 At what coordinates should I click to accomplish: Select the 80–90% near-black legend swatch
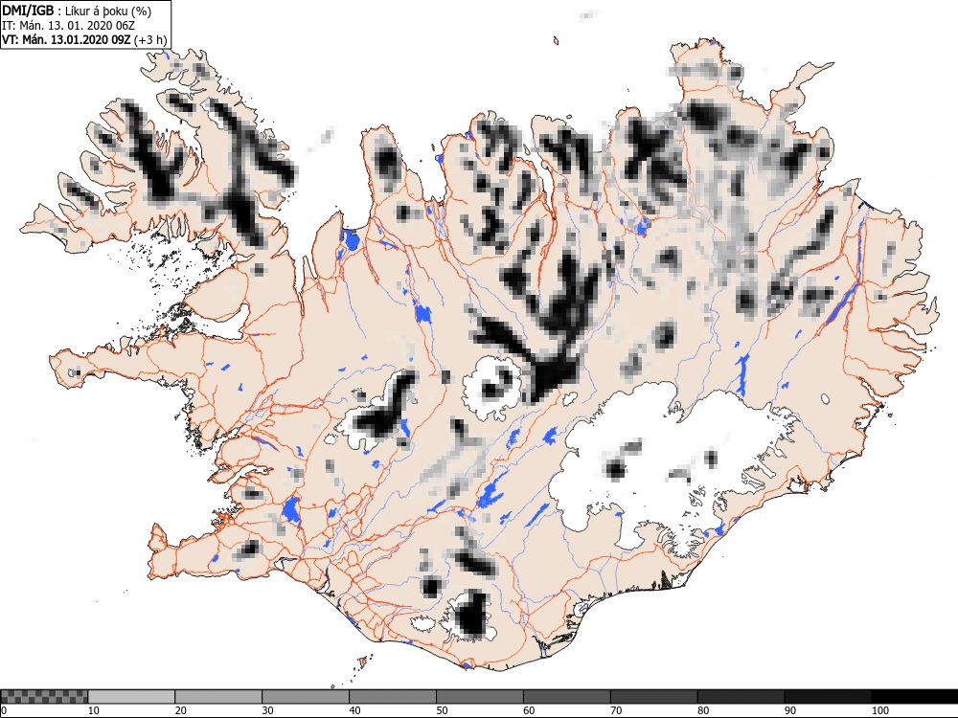pyautogui.click(x=741, y=697)
